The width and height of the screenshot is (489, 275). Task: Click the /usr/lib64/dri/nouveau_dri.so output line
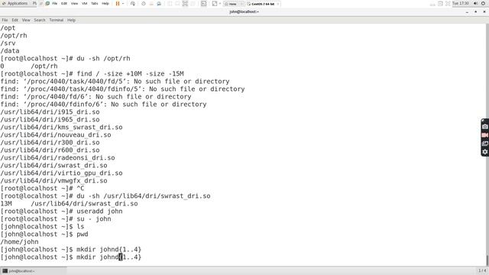pos(56,134)
